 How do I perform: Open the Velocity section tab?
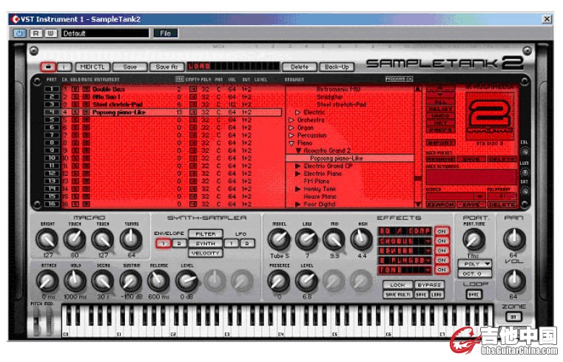(x=206, y=253)
